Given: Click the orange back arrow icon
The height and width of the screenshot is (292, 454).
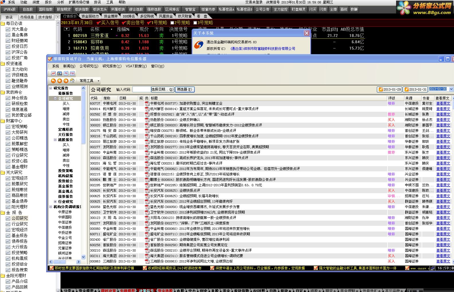Looking at the screenshot, I should click(60, 81).
